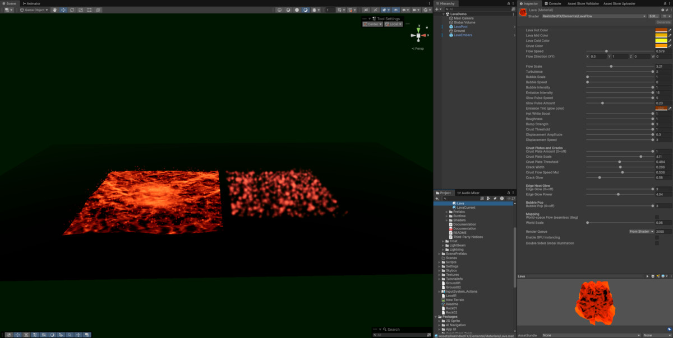
Task: Switch to the Animator tab
Action: 32,3
